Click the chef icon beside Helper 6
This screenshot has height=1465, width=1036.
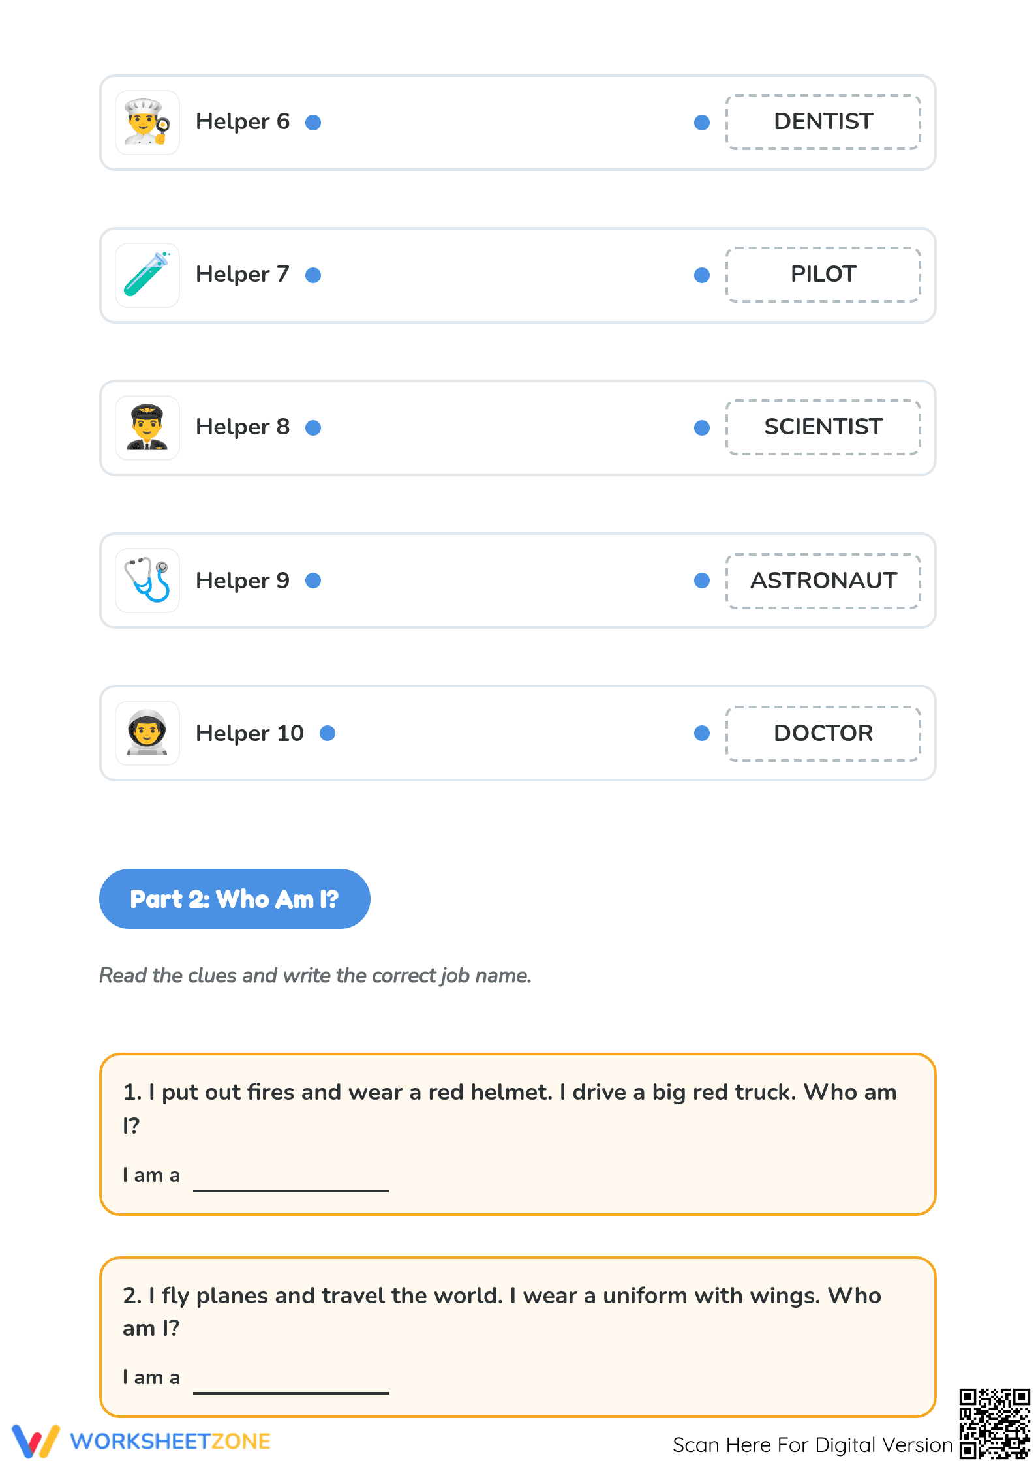tap(147, 123)
